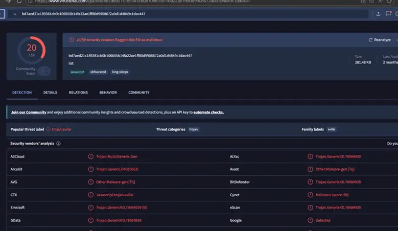Click the file hash text in header
This screenshot has width=398, height=231.
click(x=130, y=56)
